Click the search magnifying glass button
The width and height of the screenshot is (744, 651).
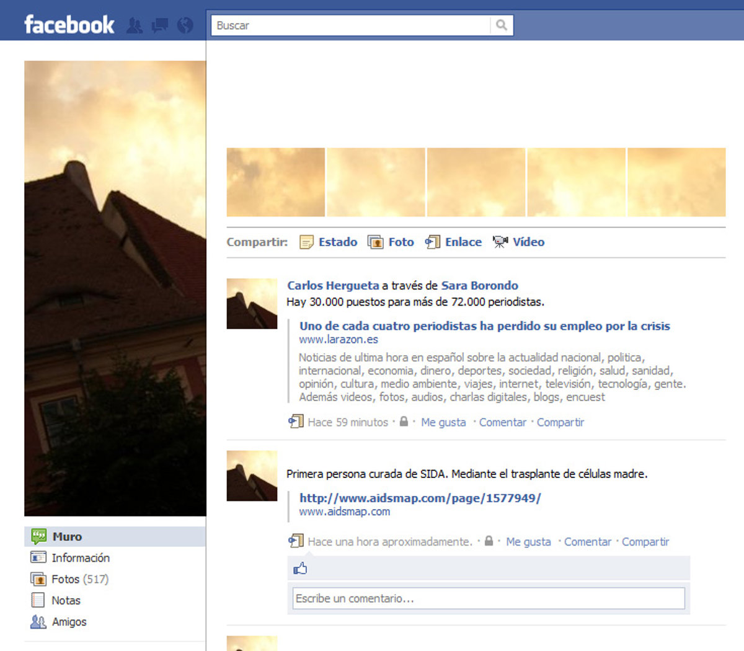(502, 25)
